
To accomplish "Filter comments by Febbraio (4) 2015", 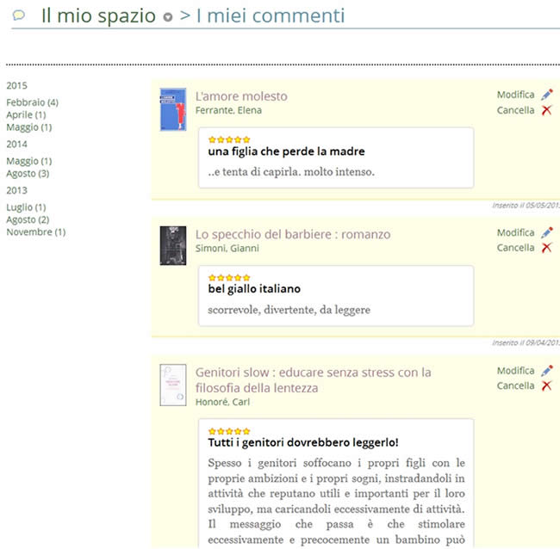I will [32, 102].
